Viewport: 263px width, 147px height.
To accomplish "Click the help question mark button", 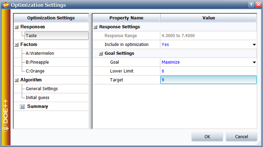I will click(251, 5).
